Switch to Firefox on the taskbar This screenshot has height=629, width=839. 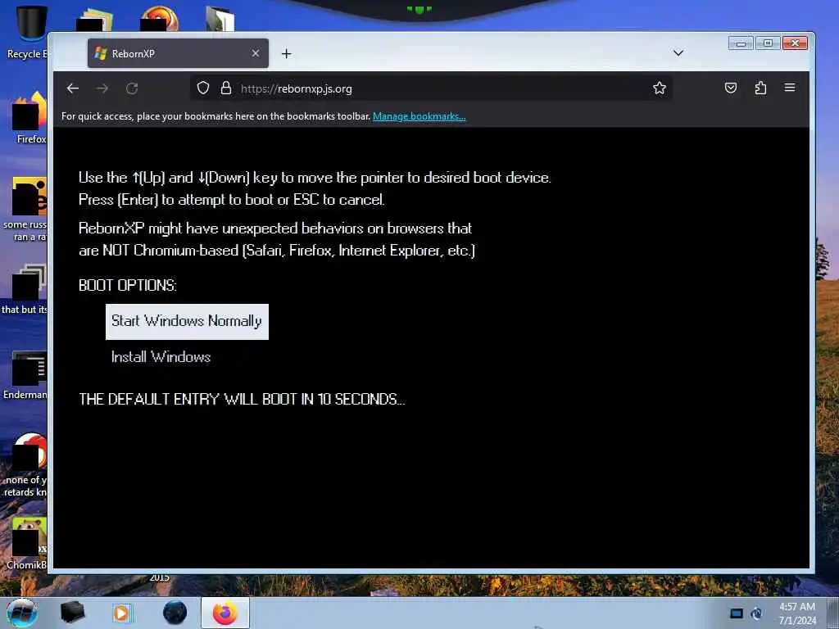click(225, 613)
